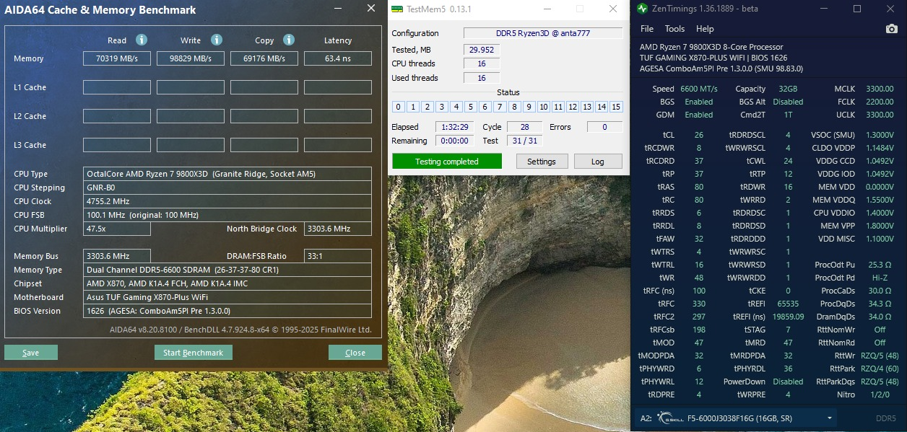The height and width of the screenshot is (432, 907).
Task: Click the Close button in AIDA64
Action: point(355,353)
